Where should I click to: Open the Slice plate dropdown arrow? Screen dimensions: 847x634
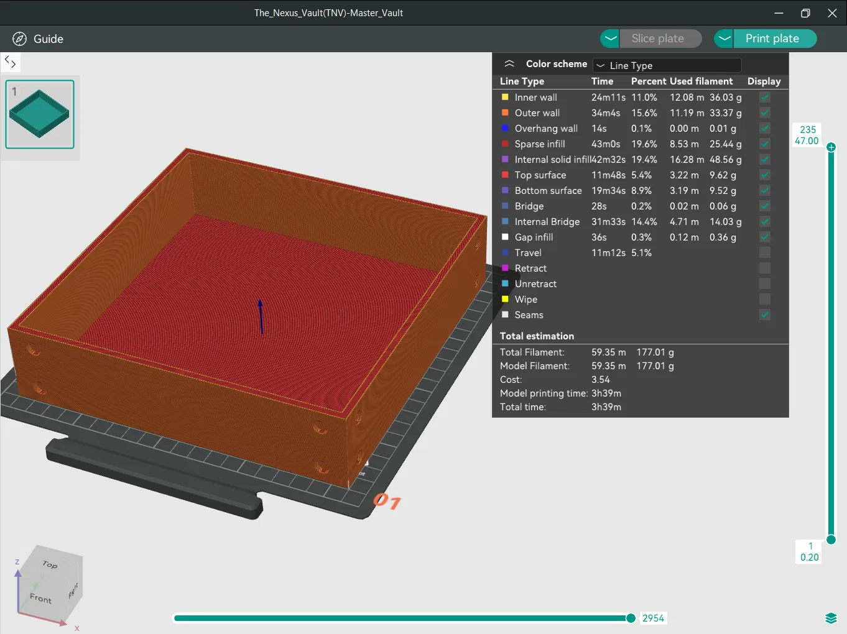(x=611, y=39)
